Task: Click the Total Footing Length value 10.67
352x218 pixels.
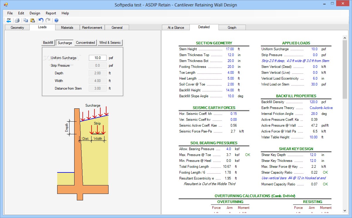Action: tap(227, 167)
